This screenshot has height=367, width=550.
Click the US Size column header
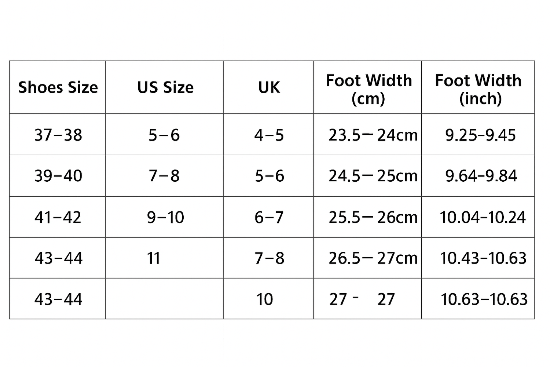coord(165,87)
